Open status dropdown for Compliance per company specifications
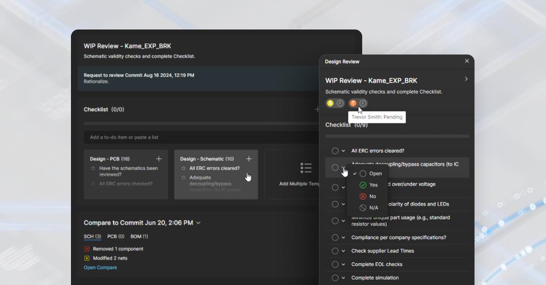The width and height of the screenshot is (546, 285). (343, 237)
